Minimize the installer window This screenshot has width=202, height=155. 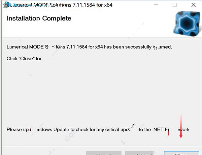click(x=156, y=5)
